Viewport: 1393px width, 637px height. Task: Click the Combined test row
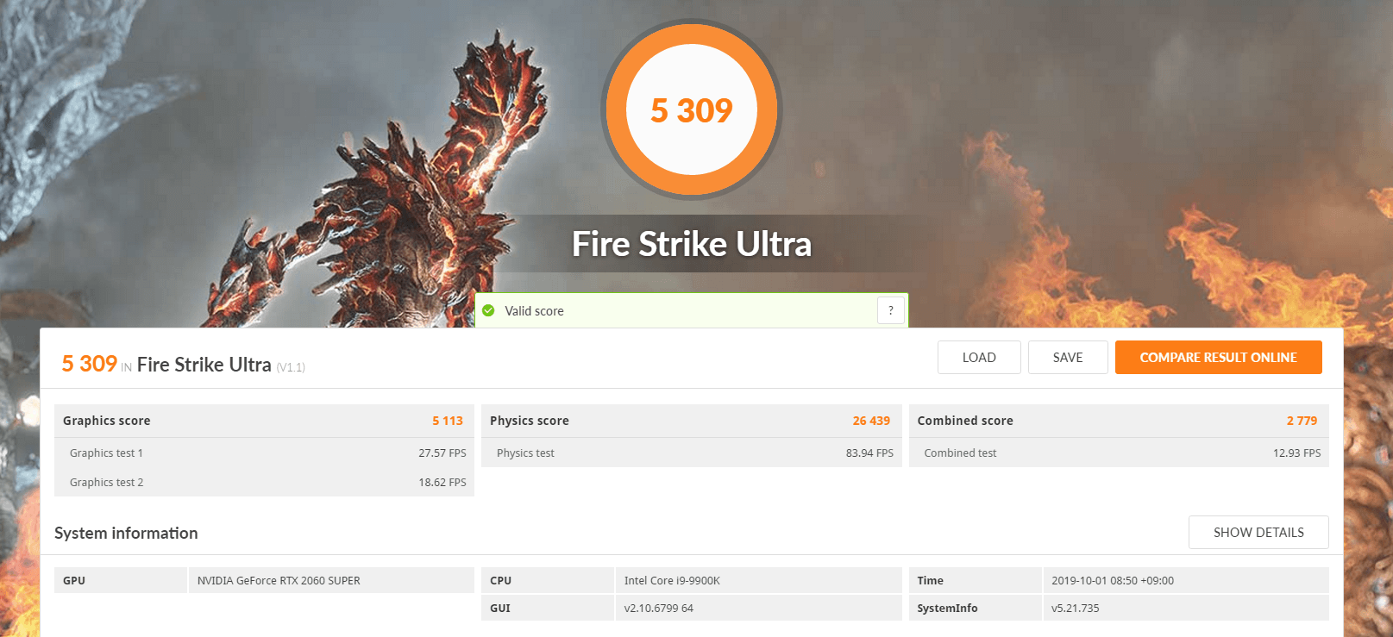tap(1118, 453)
